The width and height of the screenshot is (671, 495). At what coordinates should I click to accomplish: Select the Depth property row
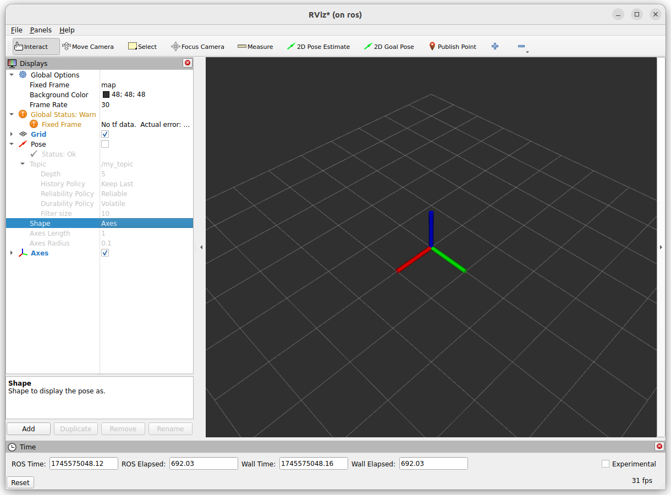coord(100,174)
